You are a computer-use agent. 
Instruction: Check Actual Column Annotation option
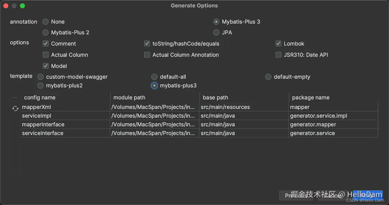coord(147,55)
